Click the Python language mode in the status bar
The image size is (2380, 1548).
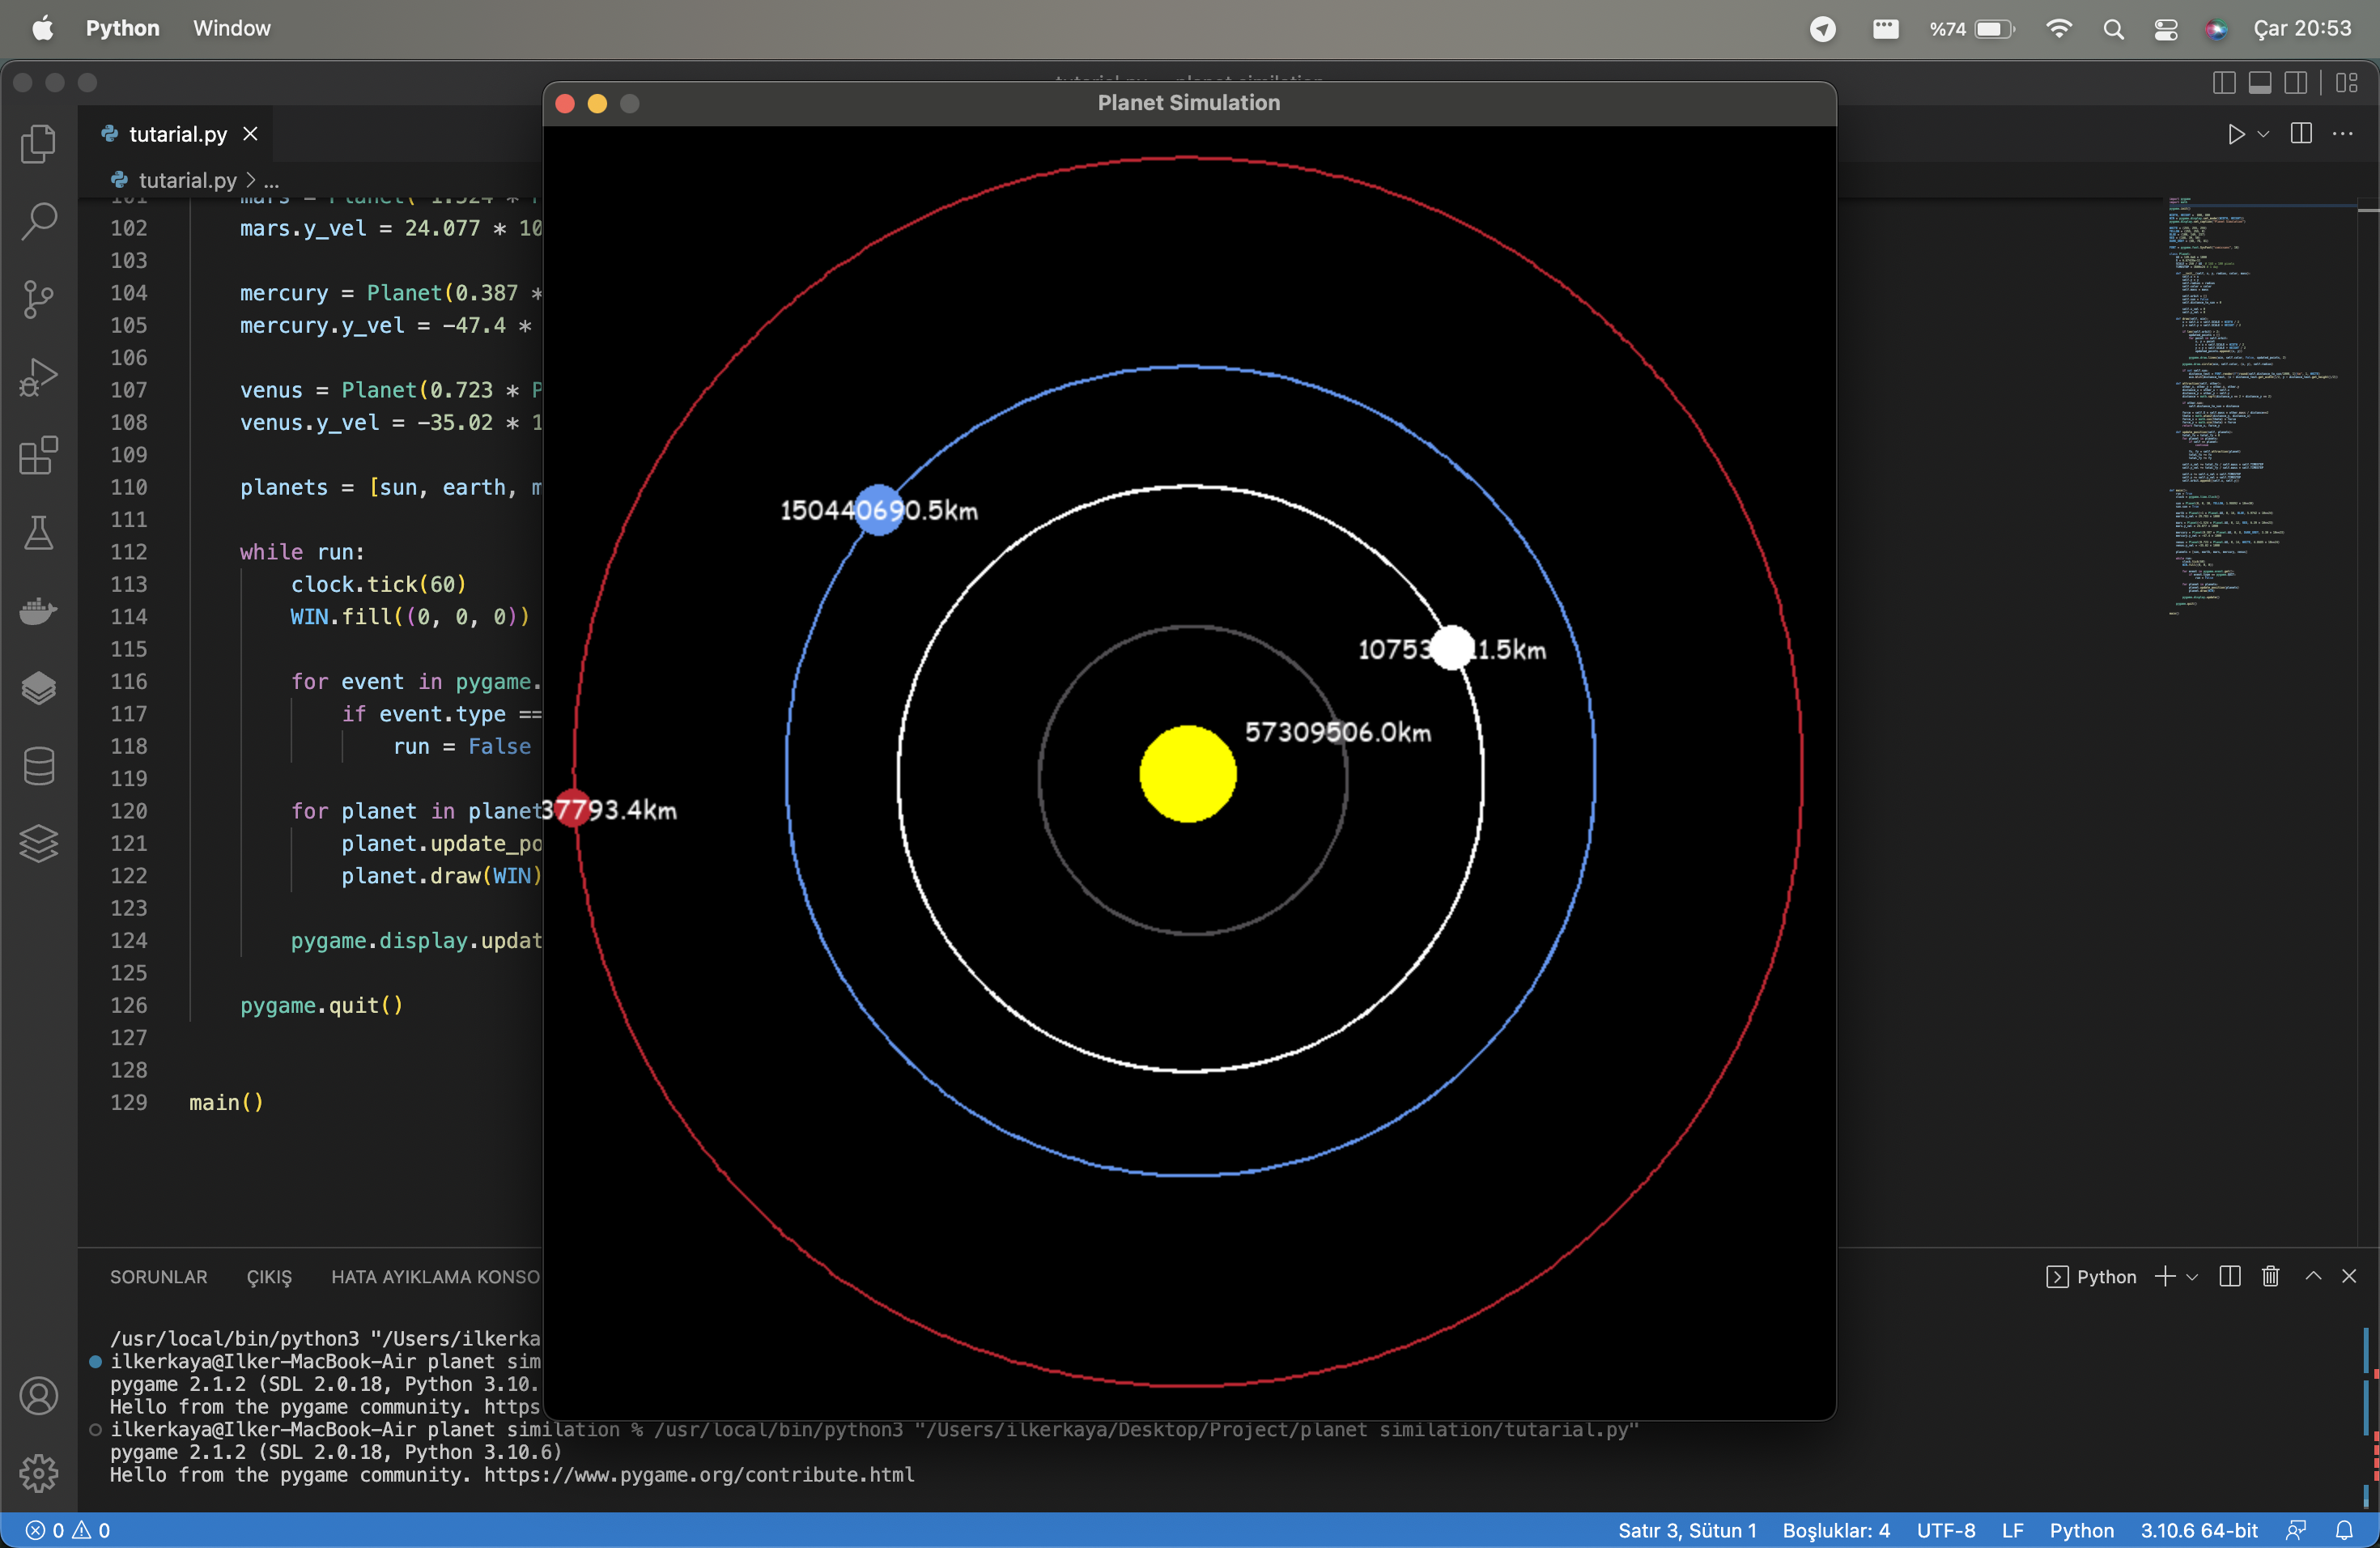(x=2081, y=1530)
